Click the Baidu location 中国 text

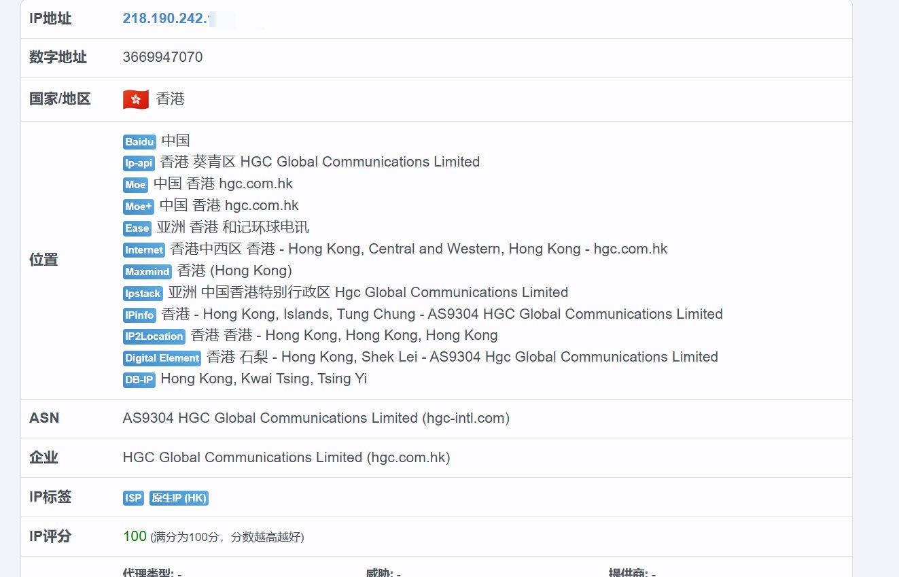point(176,140)
